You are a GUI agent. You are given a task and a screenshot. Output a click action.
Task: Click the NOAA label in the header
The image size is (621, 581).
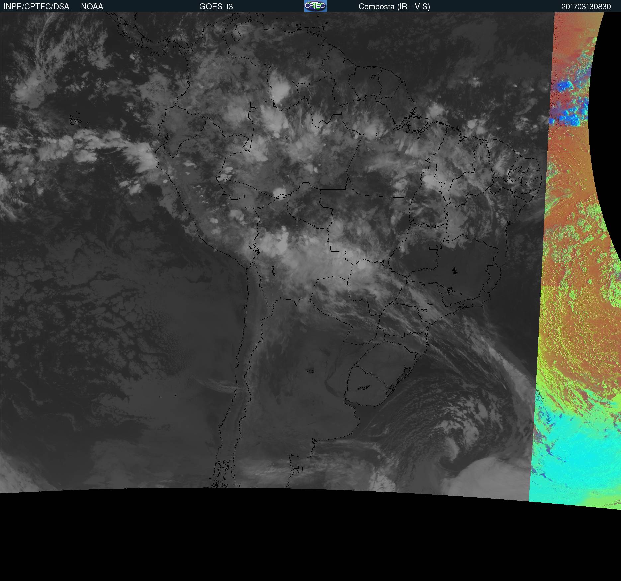point(92,7)
